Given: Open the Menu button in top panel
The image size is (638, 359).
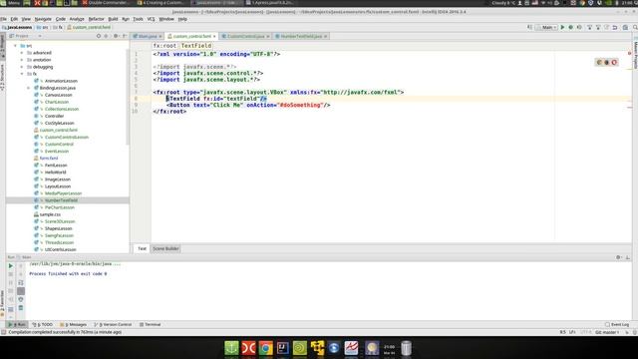Looking at the screenshot, I should (x=11, y=3).
